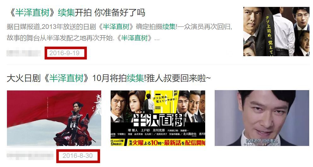313x167 pixels.
Task: Open the red samurai armor poster image
Action: tap(54, 118)
